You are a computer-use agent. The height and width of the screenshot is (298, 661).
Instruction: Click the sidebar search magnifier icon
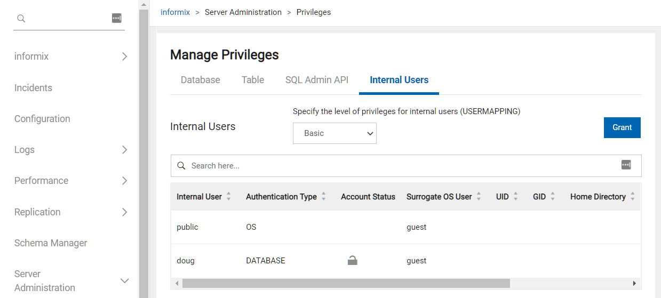tap(21, 19)
